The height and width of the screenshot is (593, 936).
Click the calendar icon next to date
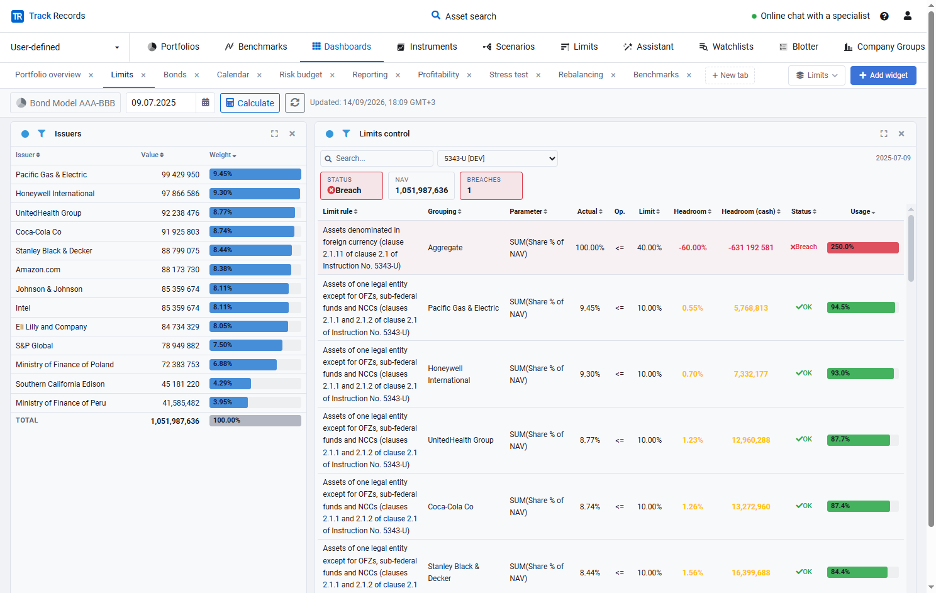(x=206, y=103)
